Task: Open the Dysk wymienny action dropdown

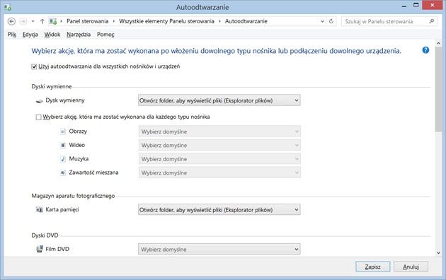Action: 219,100
